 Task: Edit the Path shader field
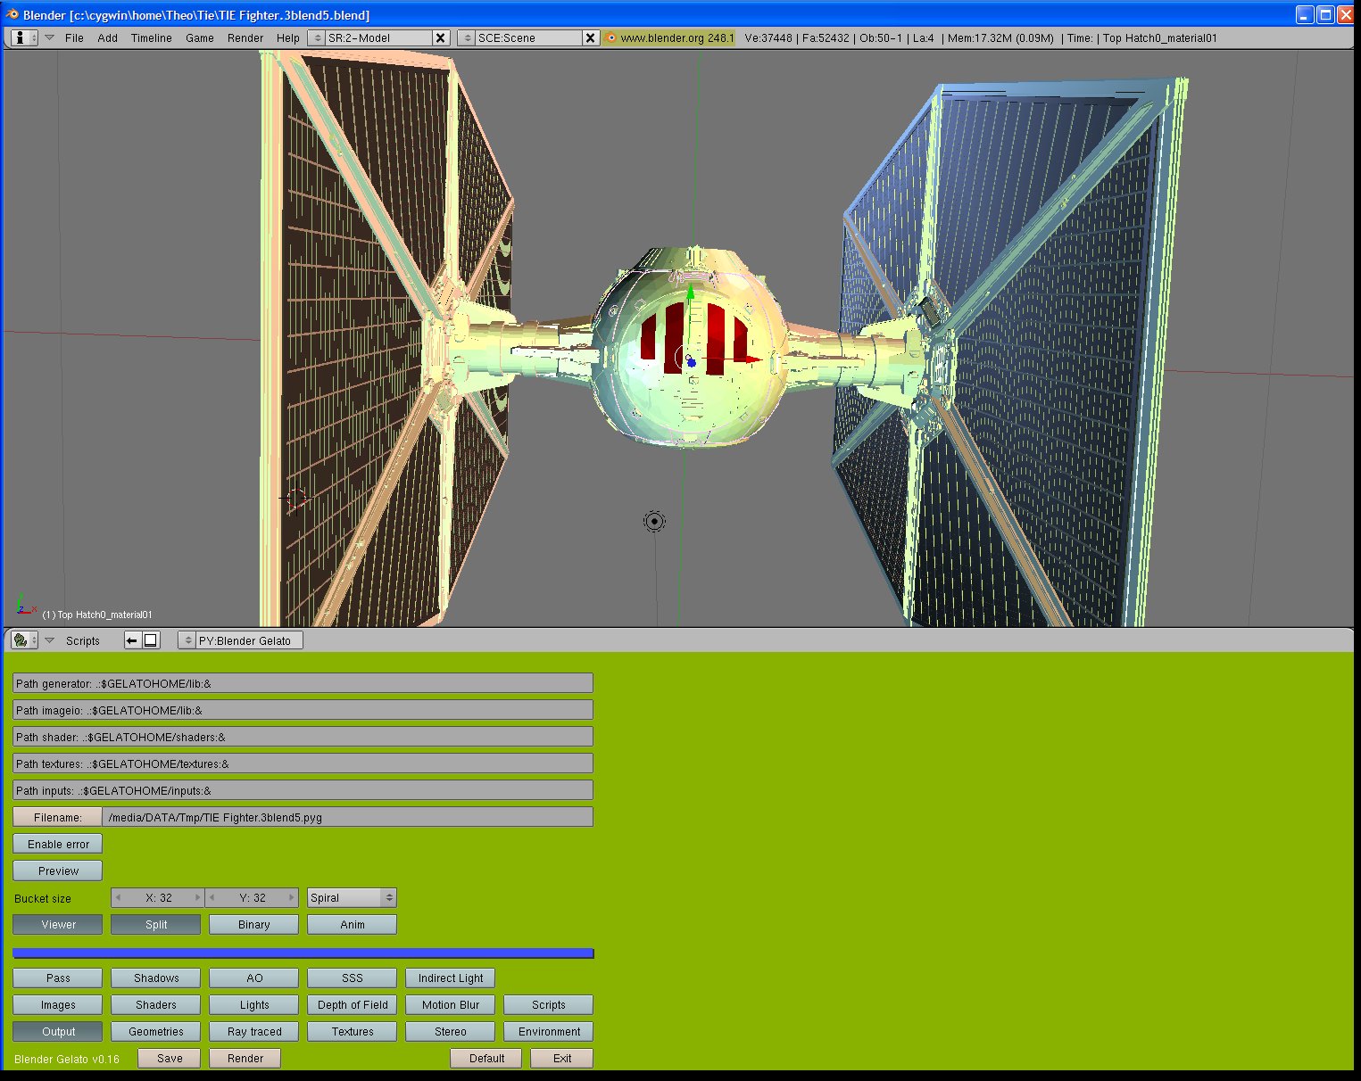[x=303, y=738]
